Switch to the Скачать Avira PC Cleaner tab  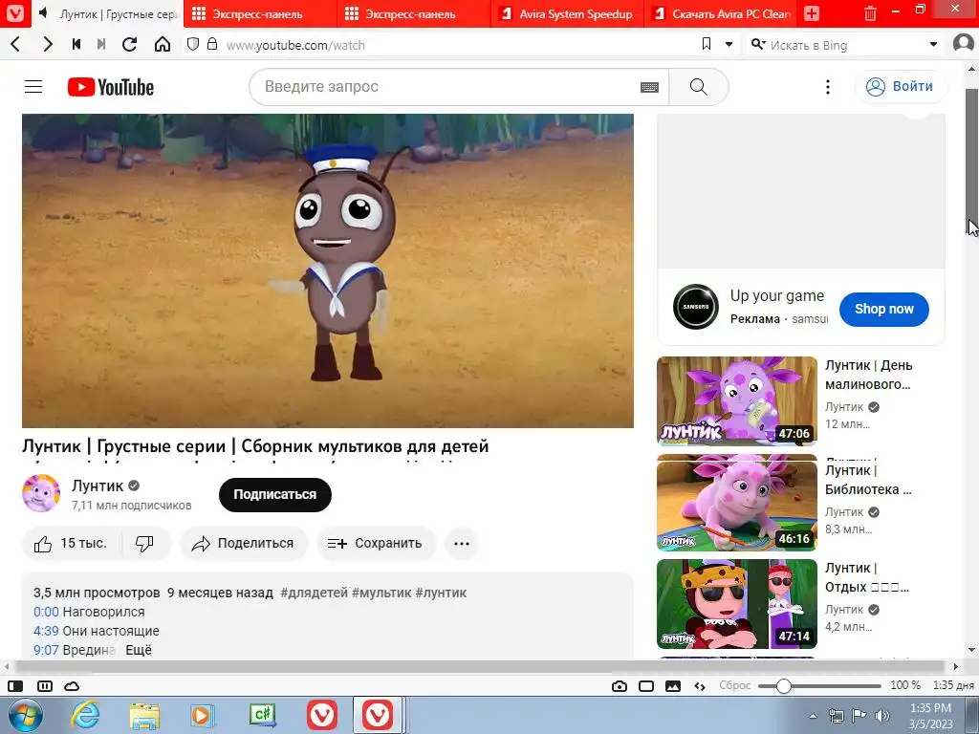coord(721,13)
